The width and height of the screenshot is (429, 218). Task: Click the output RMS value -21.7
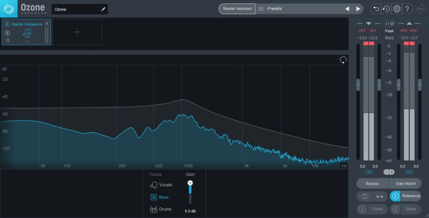[x=408, y=38]
